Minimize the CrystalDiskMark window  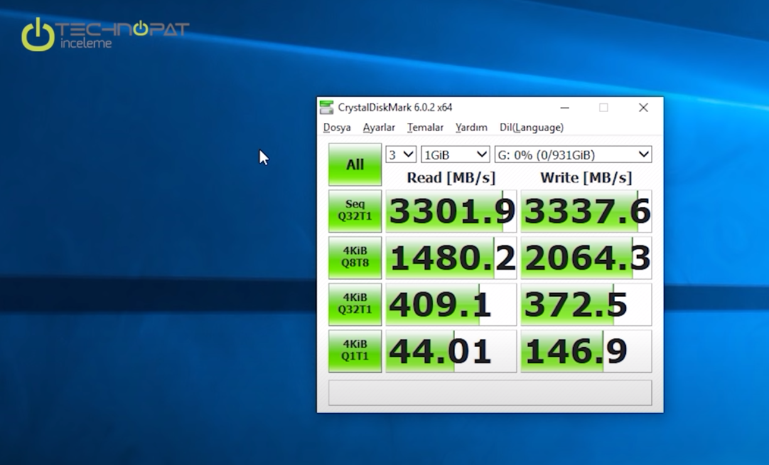pyautogui.click(x=565, y=108)
